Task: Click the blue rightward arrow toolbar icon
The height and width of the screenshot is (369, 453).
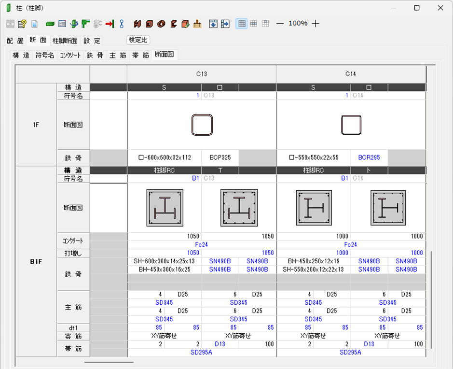Action: pos(225,24)
